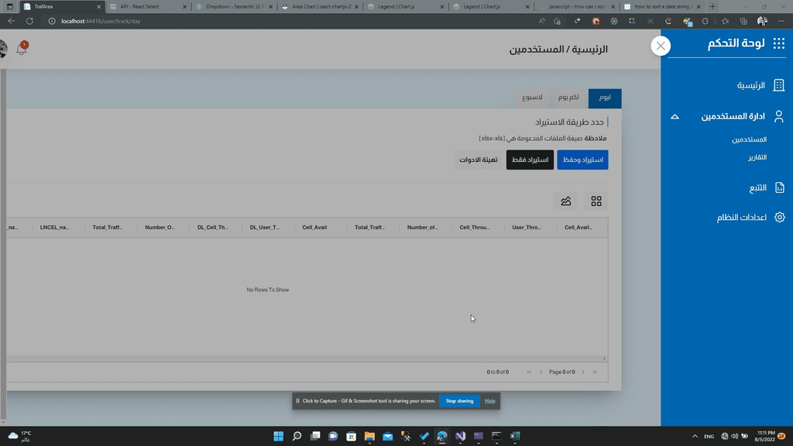Go to the last grid page
Viewport: 793px width, 446px height.
tap(595, 372)
